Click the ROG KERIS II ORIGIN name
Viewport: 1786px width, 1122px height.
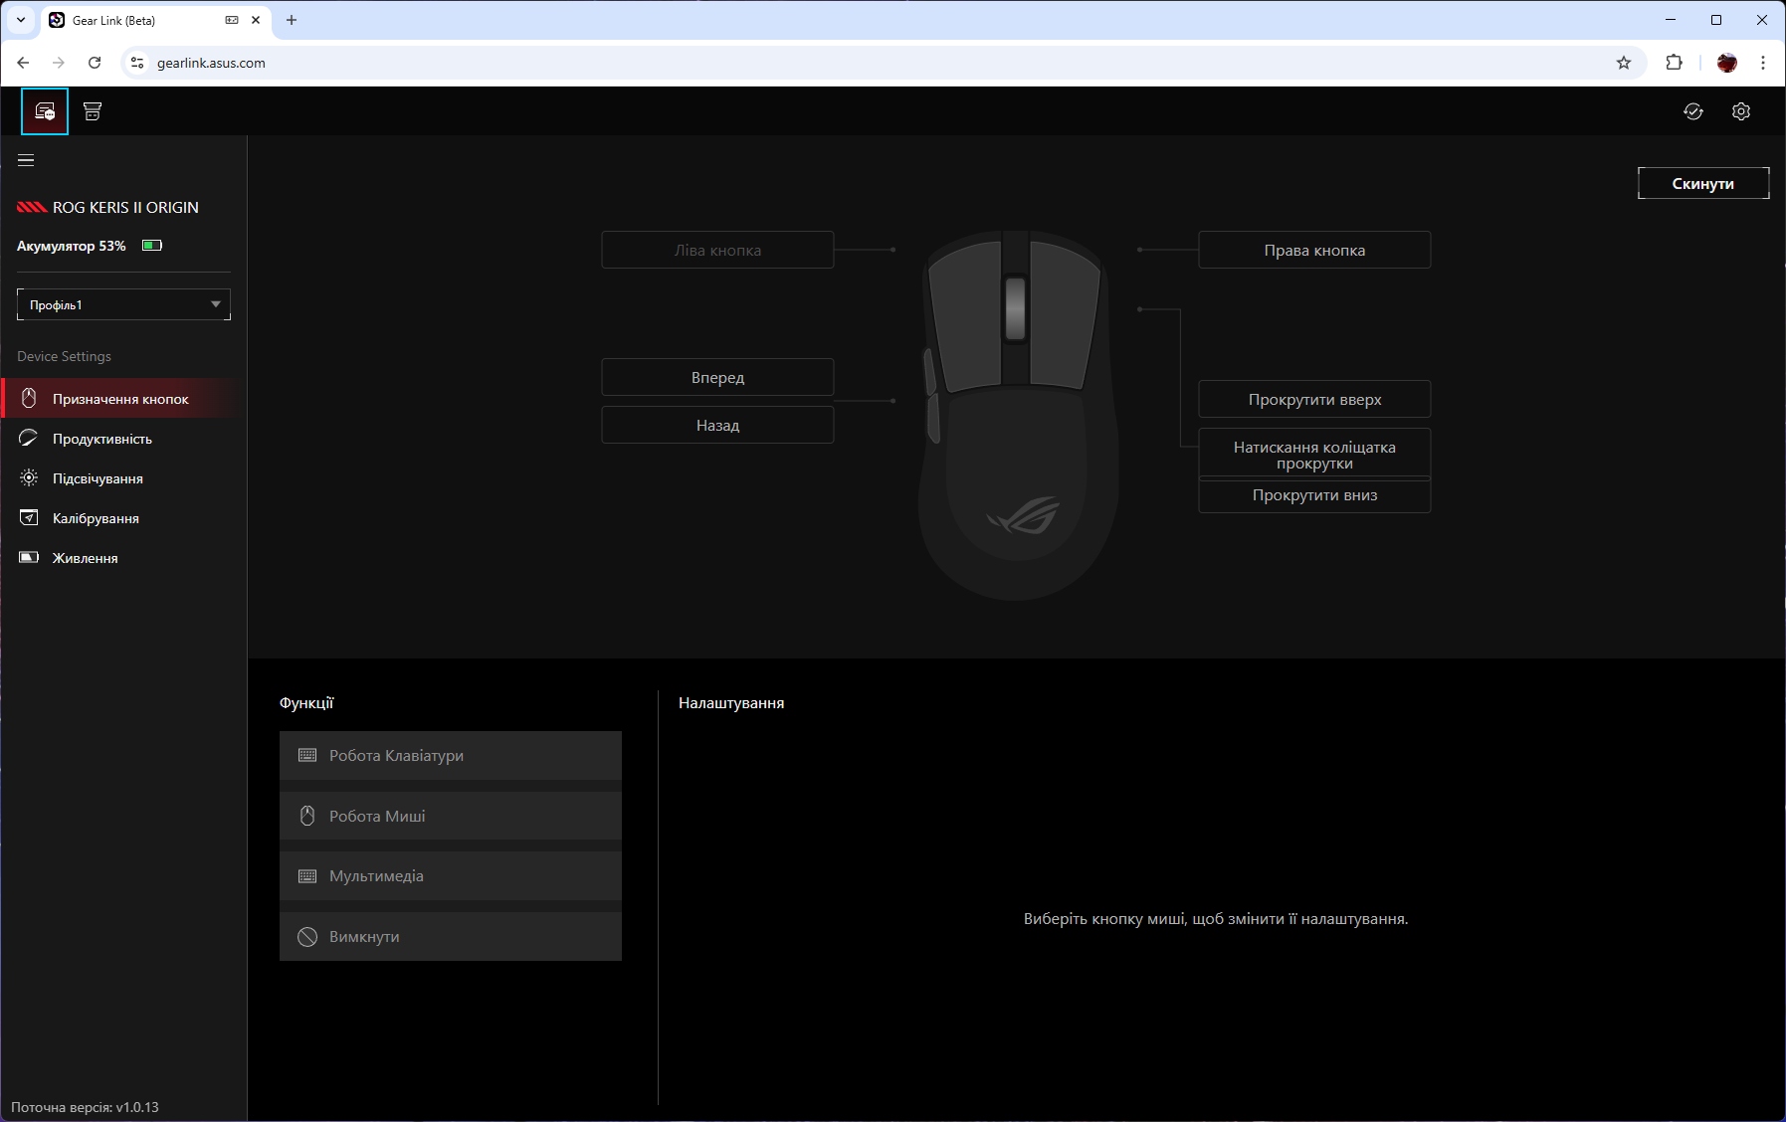pyautogui.click(x=125, y=207)
